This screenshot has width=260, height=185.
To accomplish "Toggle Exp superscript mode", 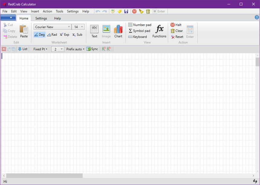I will click(x=64, y=35).
